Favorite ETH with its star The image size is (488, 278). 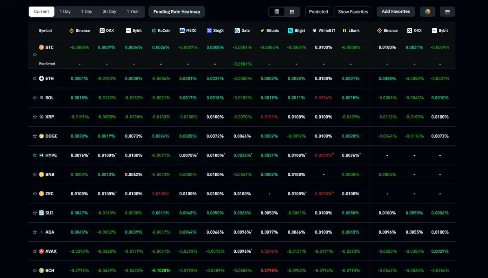pyautogui.click(x=35, y=79)
